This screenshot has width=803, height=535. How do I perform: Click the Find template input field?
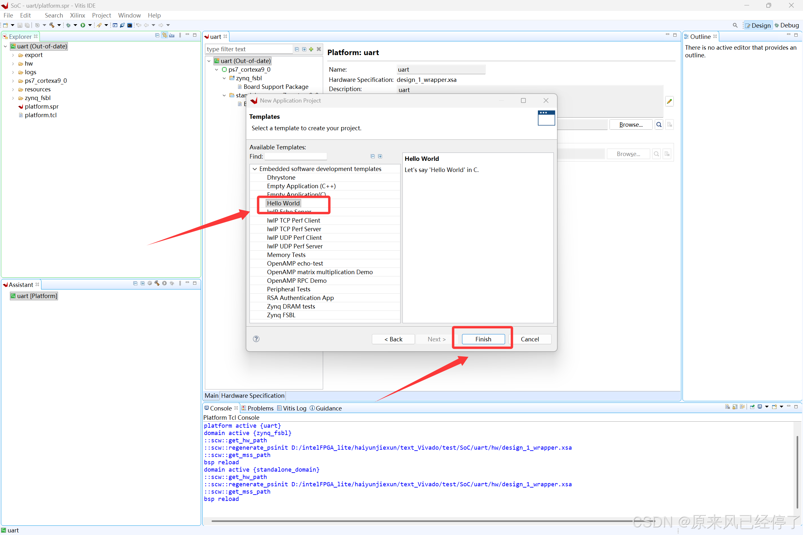coord(296,156)
